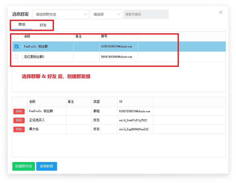Remove 正经老实人 with its 移除 button

tap(19, 120)
